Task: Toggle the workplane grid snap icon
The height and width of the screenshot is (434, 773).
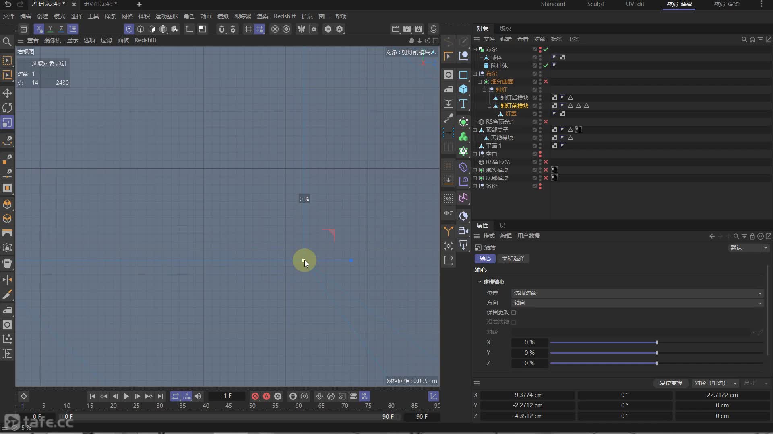Action: tap(260, 29)
